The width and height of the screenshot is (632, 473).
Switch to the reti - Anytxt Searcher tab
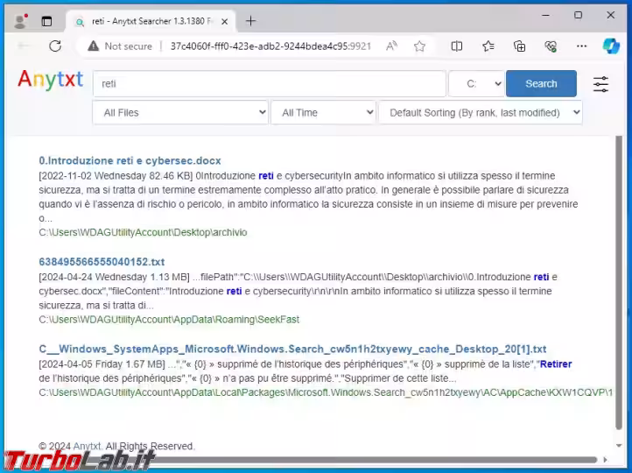point(149,20)
